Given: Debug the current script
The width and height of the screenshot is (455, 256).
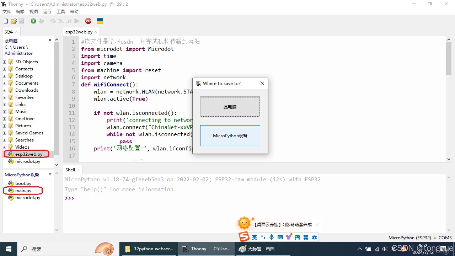Looking at the screenshot, I should coord(41,21).
